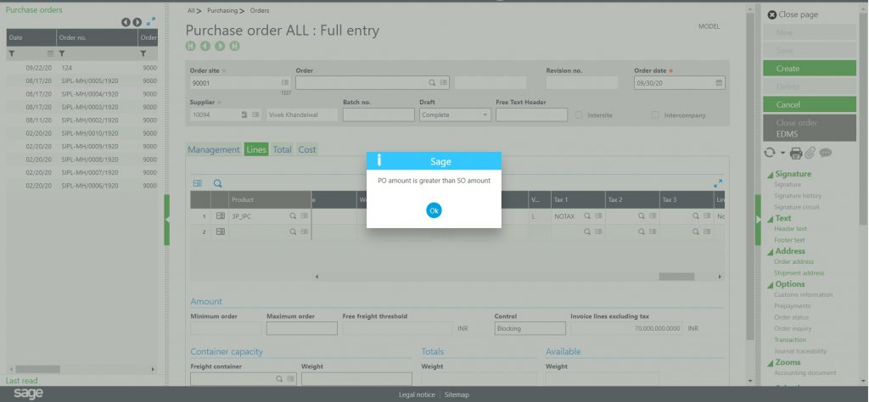The height and width of the screenshot is (402, 869).
Task: Go to next page in Purchase orders list
Action: (137, 22)
